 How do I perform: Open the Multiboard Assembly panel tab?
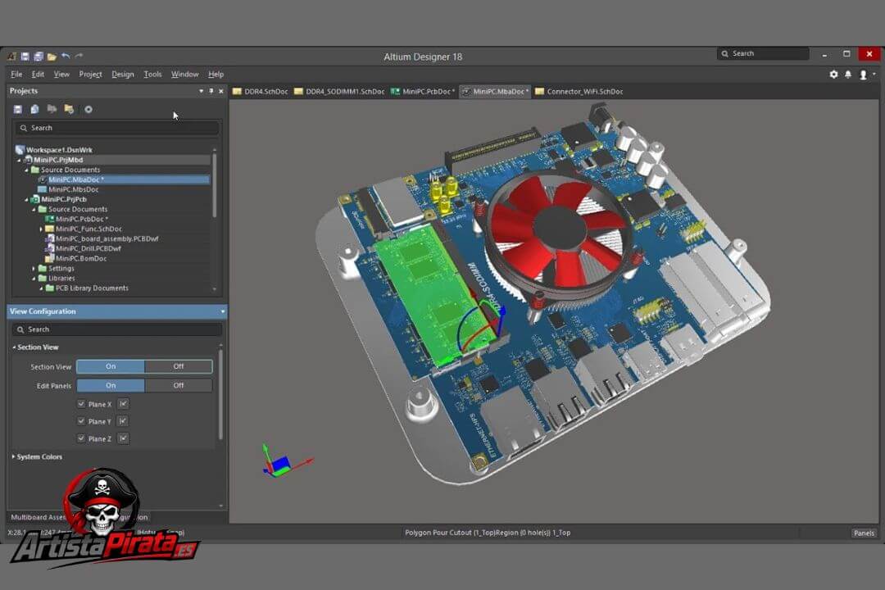point(37,517)
